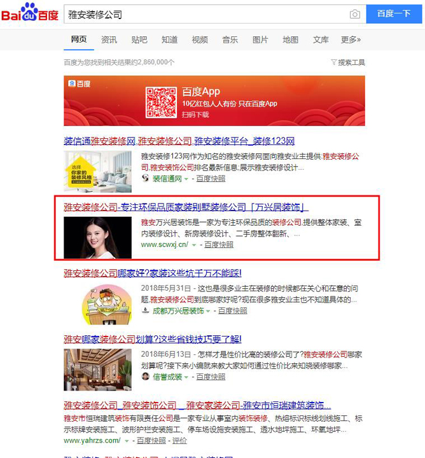Screen dimensions: 425x458
Task: Click the Baidu paw icon in banner
Action: 72,83
